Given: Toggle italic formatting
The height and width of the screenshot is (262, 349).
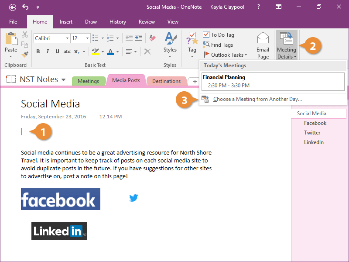Looking at the screenshot, I should point(48,51).
